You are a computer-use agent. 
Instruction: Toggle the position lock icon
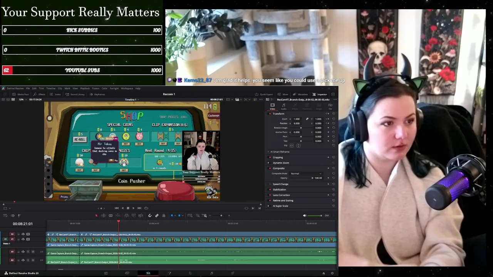pyautogui.click(x=164, y=215)
